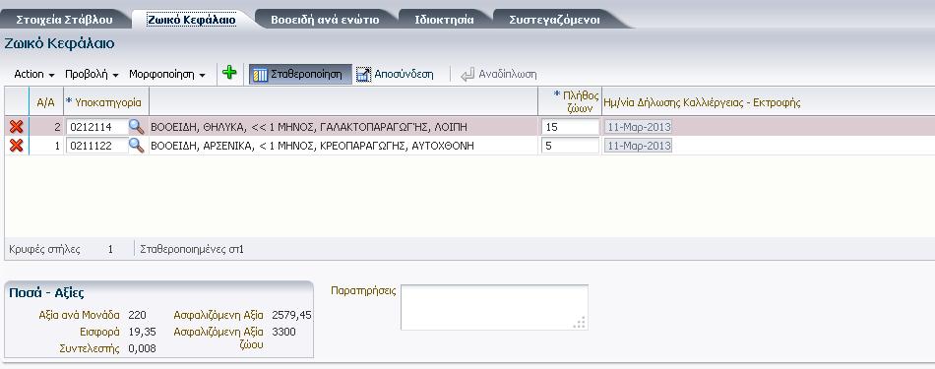935x369 pixels.
Task: Open lookup magnifier for code 0212114
Action: (137, 126)
